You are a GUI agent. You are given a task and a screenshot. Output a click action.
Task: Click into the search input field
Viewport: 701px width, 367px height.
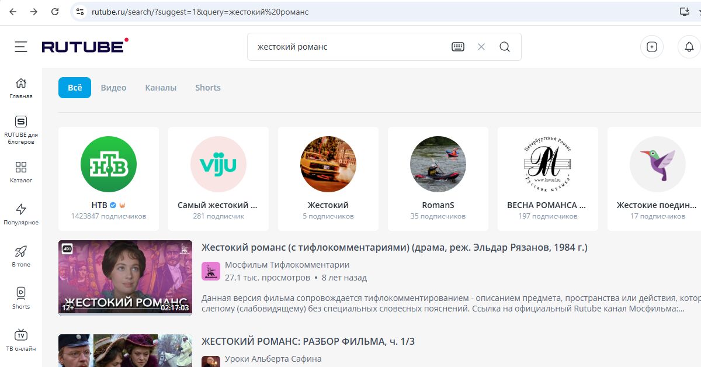[345, 47]
